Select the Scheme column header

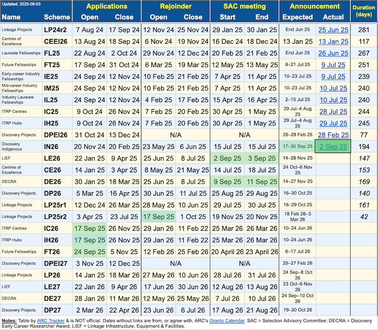56,17
